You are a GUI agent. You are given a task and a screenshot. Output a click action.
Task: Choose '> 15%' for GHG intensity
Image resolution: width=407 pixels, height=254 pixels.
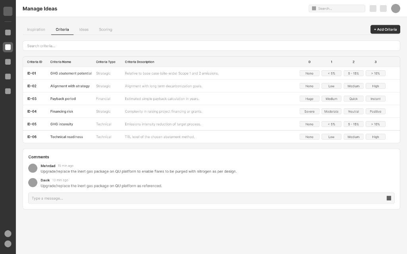point(375,124)
